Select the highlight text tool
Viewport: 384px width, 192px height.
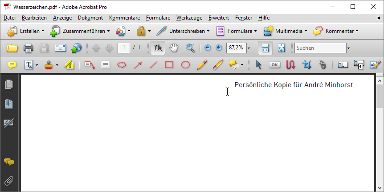tap(69, 65)
